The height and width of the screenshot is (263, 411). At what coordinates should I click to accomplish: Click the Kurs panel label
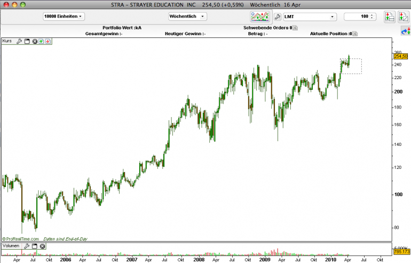[x=7, y=41]
